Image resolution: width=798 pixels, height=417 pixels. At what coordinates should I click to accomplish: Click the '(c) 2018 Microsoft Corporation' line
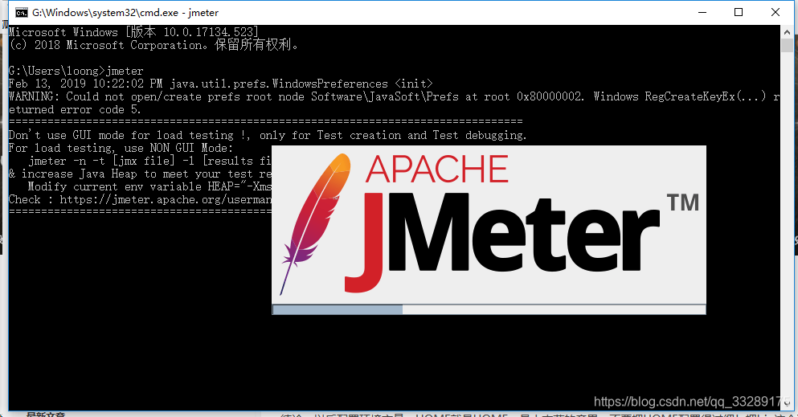coord(153,45)
